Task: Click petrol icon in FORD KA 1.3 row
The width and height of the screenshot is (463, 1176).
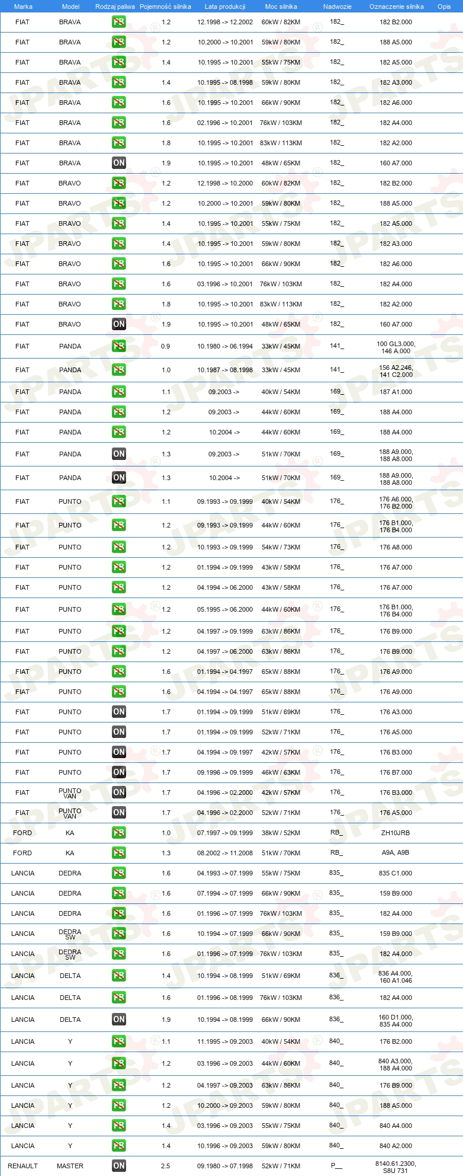Action: point(119,853)
